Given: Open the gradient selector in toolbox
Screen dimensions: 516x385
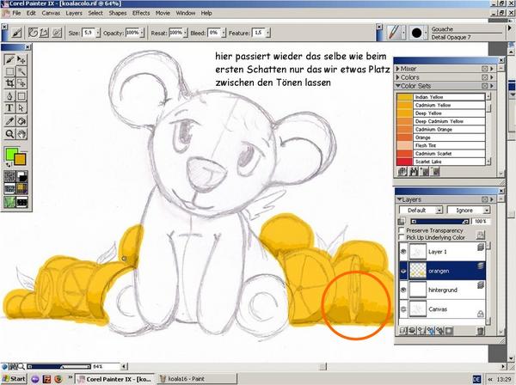Looking at the screenshot, I should 22,176.
